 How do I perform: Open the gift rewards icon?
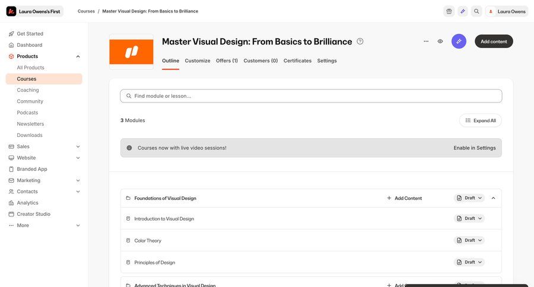(449, 11)
